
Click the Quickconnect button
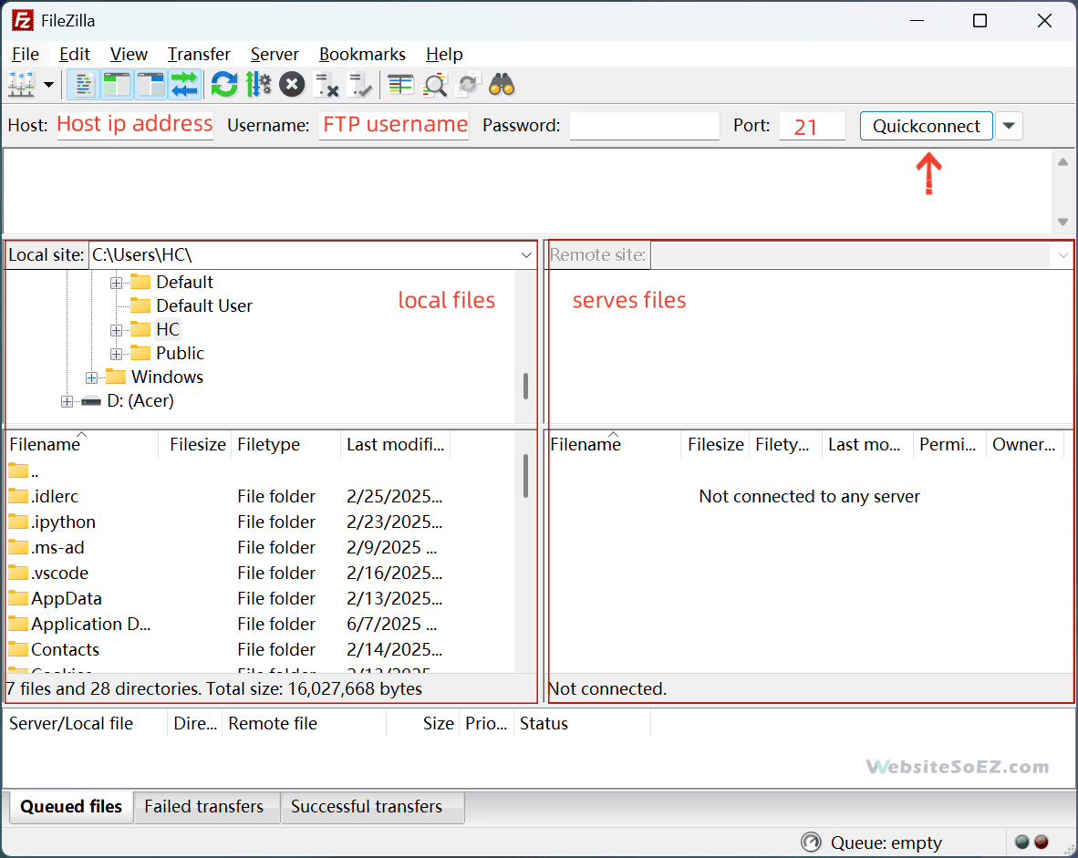click(x=926, y=126)
